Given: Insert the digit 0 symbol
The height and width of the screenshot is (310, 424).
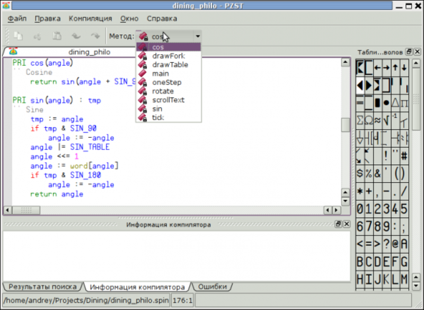Looking at the screenshot, I should point(360,209).
